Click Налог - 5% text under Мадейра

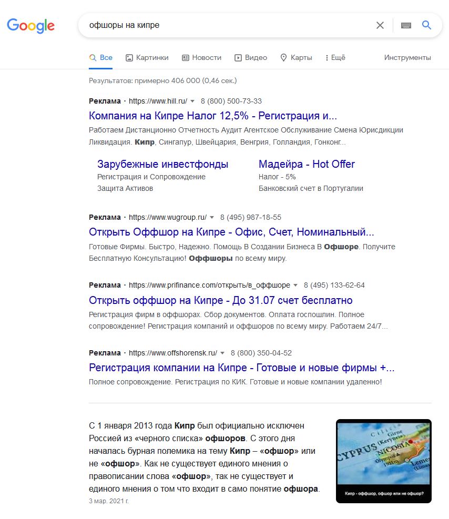tap(277, 177)
